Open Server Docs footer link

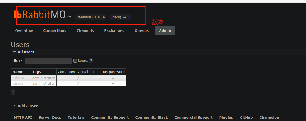(x=50, y=117)
